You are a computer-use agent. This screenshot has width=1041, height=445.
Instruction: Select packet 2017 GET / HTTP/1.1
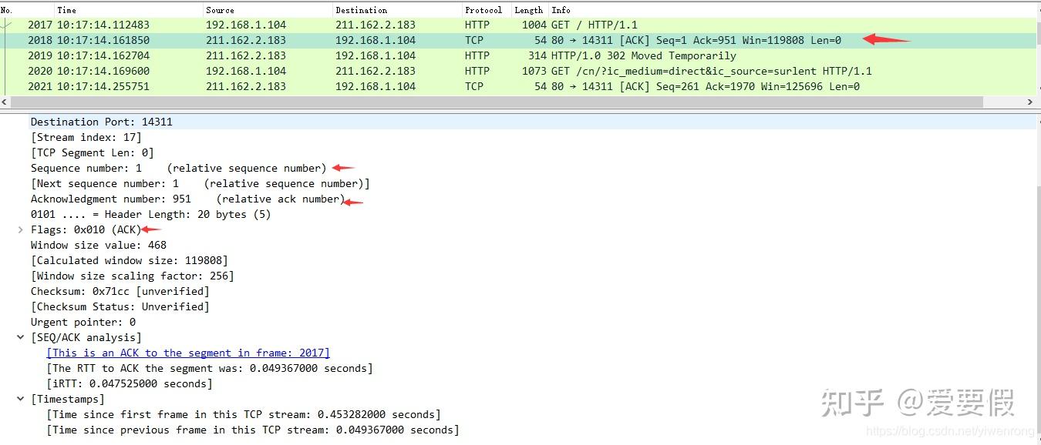(x=520, y=25)
